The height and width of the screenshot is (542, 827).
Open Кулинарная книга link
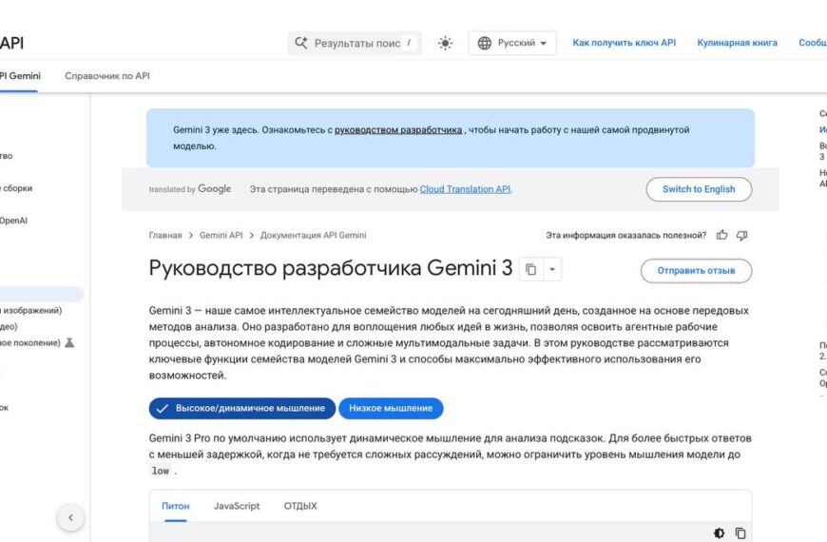737,43
